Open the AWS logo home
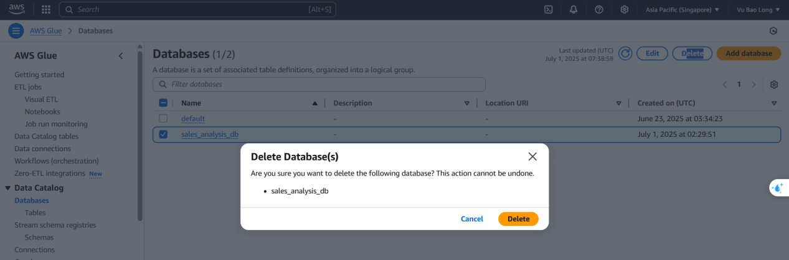Viewport: 789px width, 260px height. (x=16, y=9)
